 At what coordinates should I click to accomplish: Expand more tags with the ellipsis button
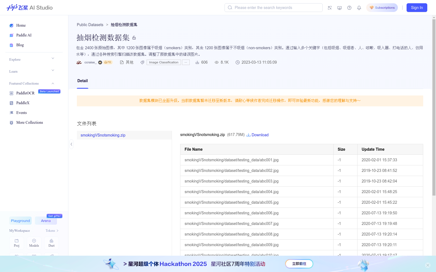186,62
